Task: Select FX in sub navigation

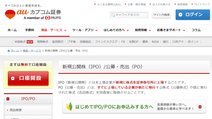Action: [123, 42]
